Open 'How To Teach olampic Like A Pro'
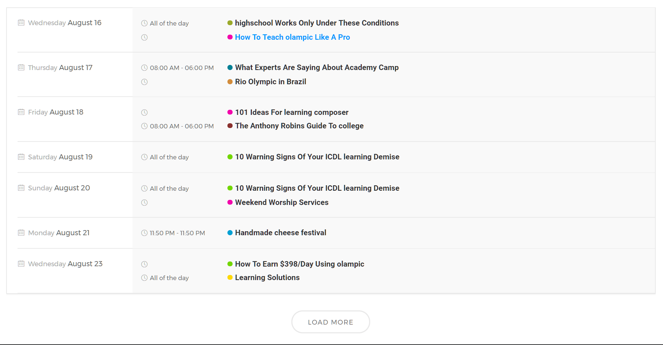Viewport: 663px width, 345px height. tap(292, 37)
